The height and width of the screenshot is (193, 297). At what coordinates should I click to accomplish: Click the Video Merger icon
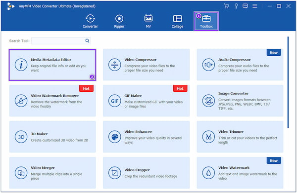(21, 173)
